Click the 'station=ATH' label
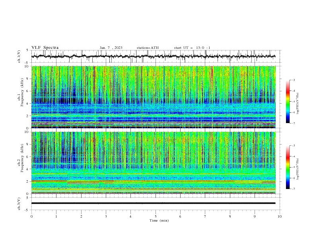The height and width of the screenshot is (243, 315). [x=148, y=48]
